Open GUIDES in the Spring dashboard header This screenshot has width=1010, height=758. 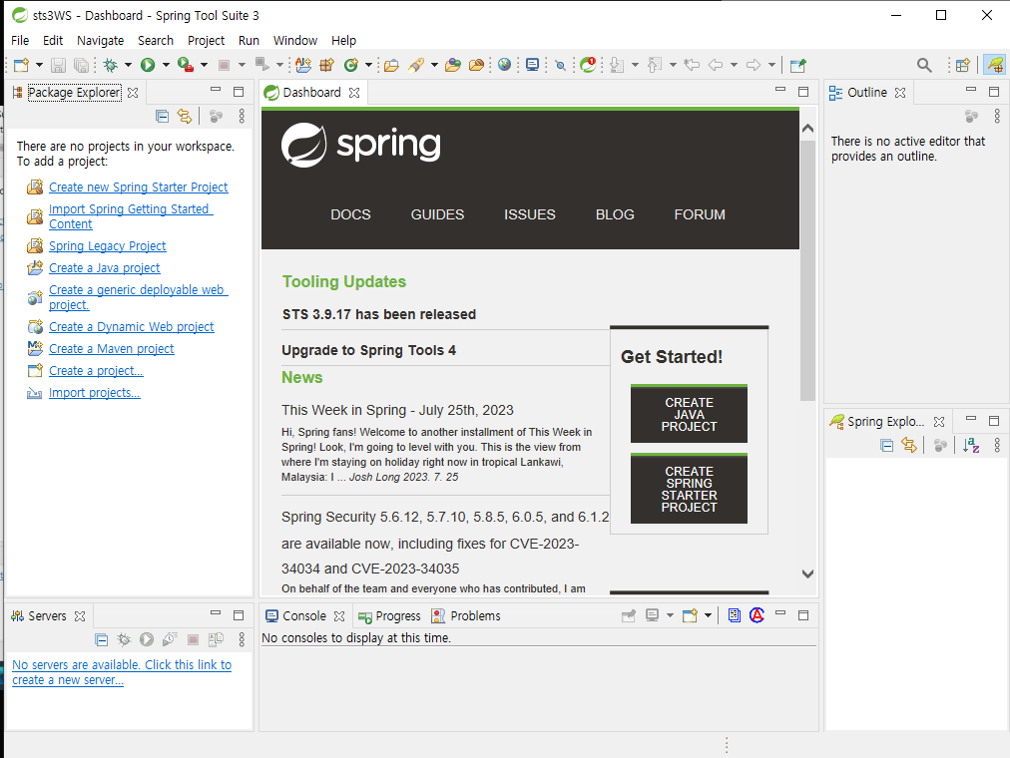(437, 214)
